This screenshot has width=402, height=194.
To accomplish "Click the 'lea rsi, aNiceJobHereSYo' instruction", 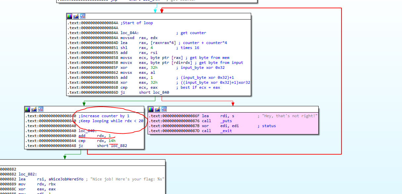I will click(x=51, y=179).
